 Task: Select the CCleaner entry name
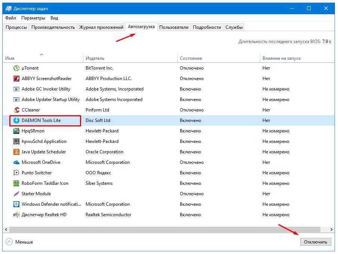click(x=31, y=110)
